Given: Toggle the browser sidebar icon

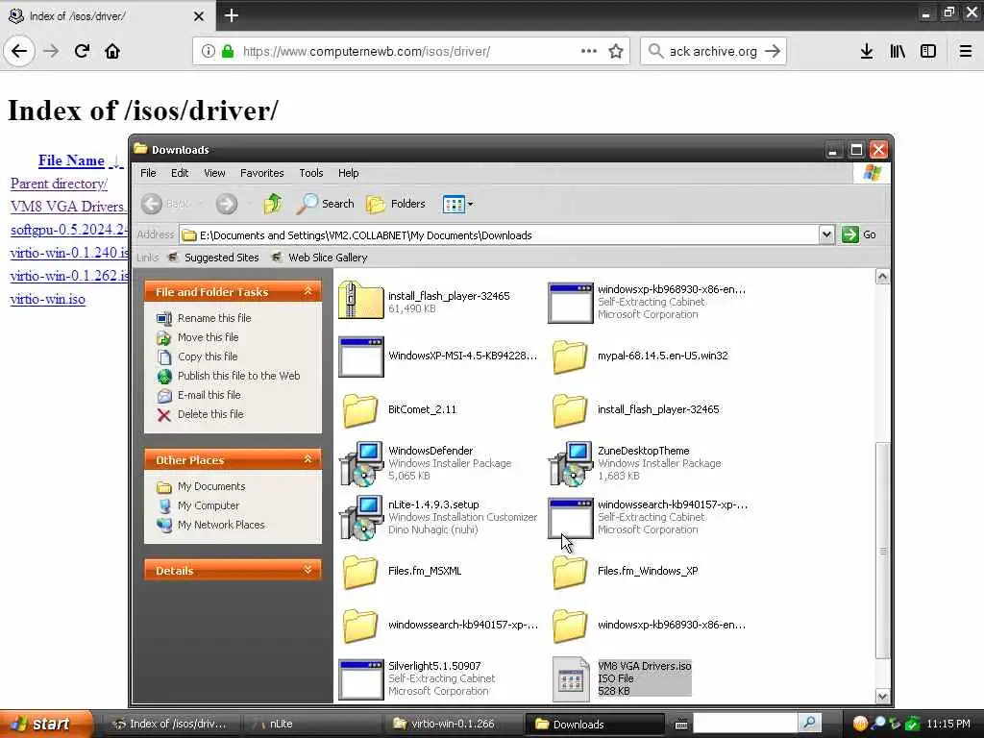Looking at the screenshot, I should [928, 51].
